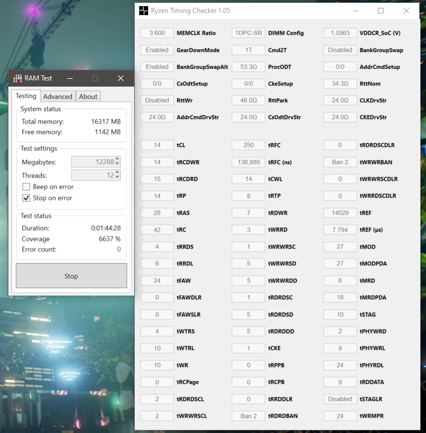Image resolution: width=426 pixels, height=433 pixels.
Task: Click the tRTP value 8
Action: 248,196
